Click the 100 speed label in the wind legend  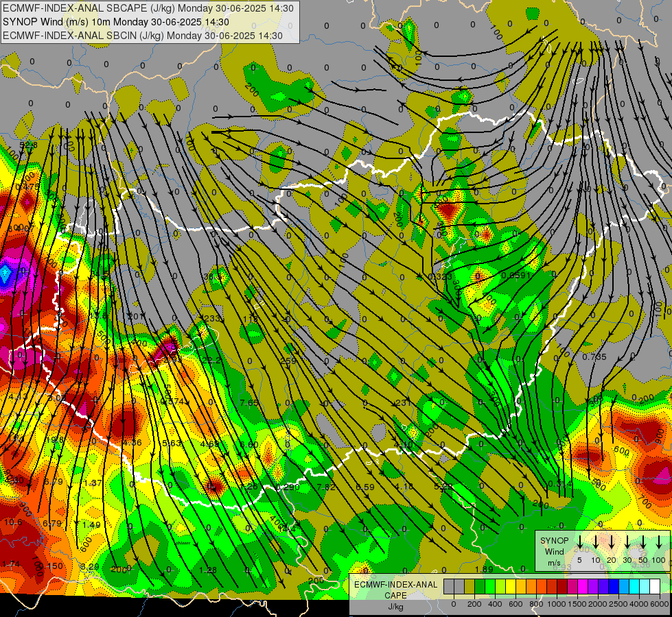click(x=659, y=560)
